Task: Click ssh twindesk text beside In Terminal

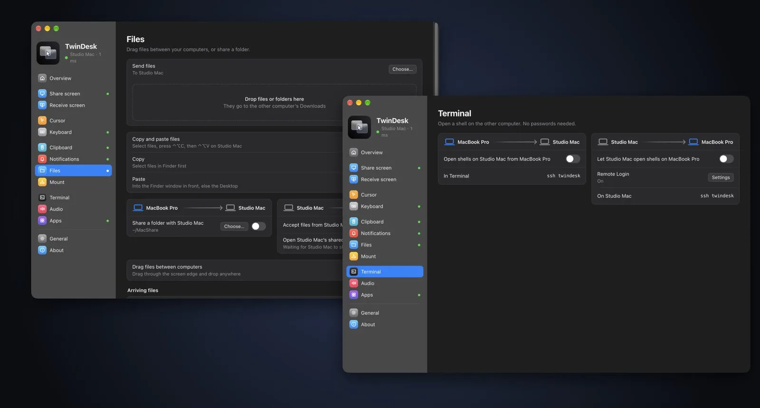Action: click(563, 176)
